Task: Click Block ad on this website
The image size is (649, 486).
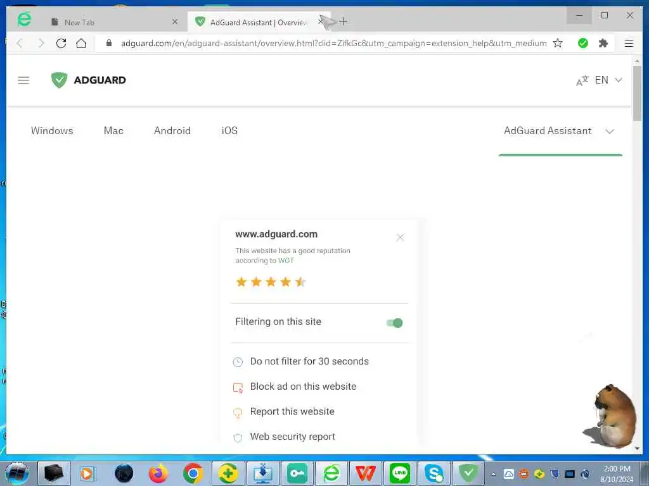Action: [x=303, y=387]
